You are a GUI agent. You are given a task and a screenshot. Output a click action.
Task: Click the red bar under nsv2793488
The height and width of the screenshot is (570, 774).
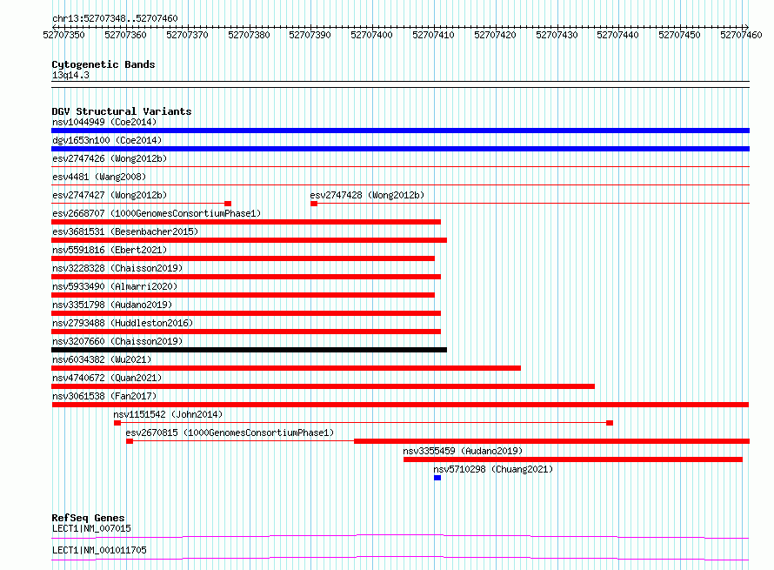pyautogui.click(x=246, y=332)
